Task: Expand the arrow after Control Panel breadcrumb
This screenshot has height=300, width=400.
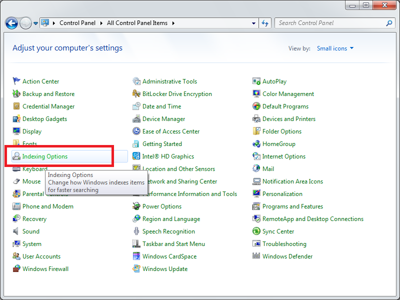Action: point(101,23)
